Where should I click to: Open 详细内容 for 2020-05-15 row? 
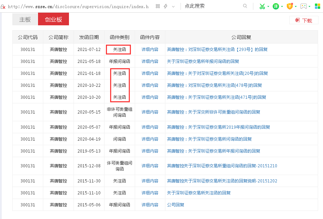[x=150, y=112]
